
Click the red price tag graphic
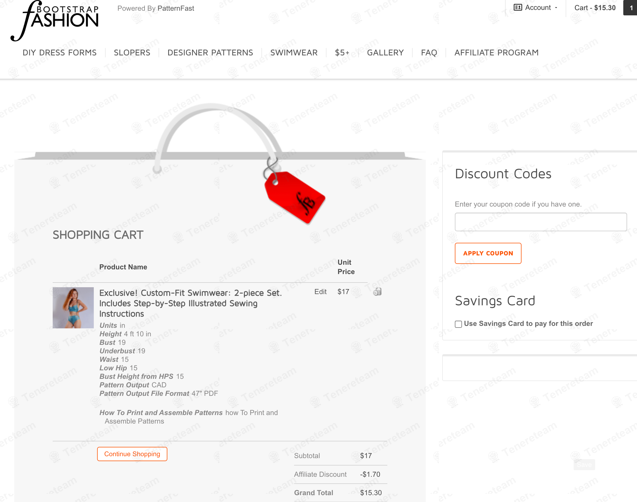[295, 198]
